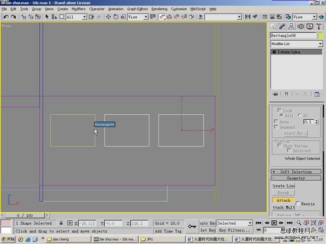Open Key Filters dialog button
326x244 pixels.
tap(235, 230)
